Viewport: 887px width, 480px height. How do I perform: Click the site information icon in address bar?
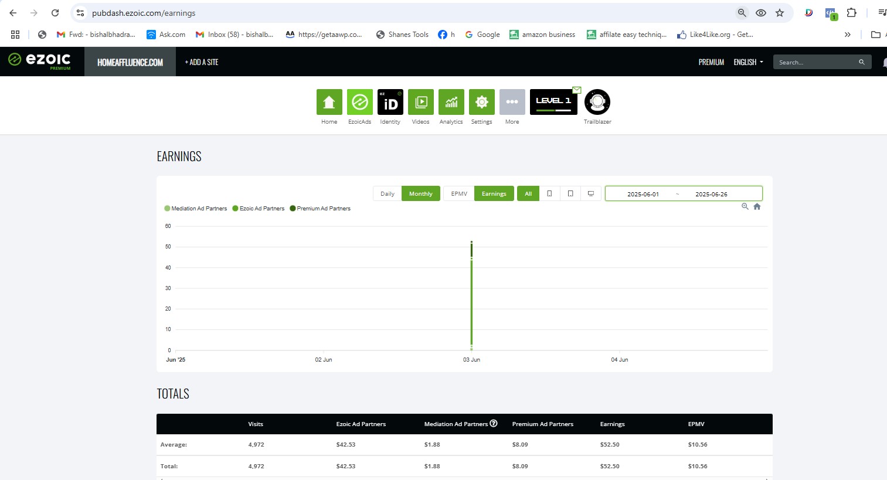80,13
